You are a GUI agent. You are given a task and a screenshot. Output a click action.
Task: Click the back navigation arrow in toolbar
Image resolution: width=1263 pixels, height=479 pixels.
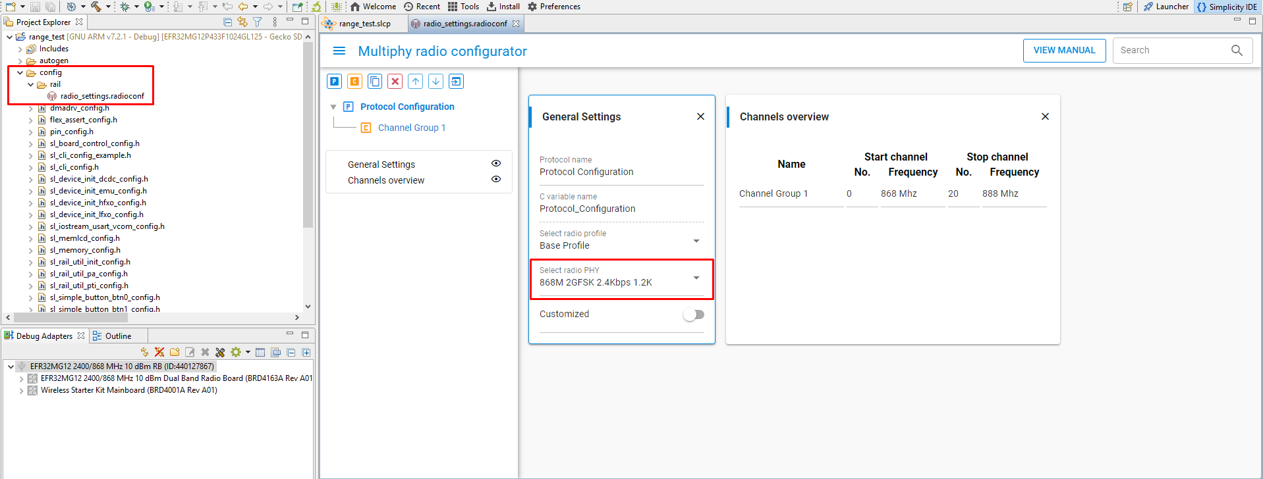click(x=243, y=7)
